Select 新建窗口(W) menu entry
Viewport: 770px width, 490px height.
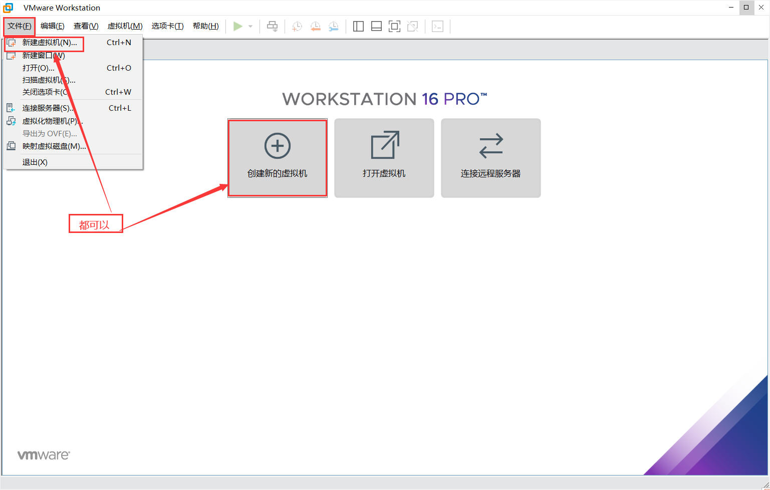73,56
